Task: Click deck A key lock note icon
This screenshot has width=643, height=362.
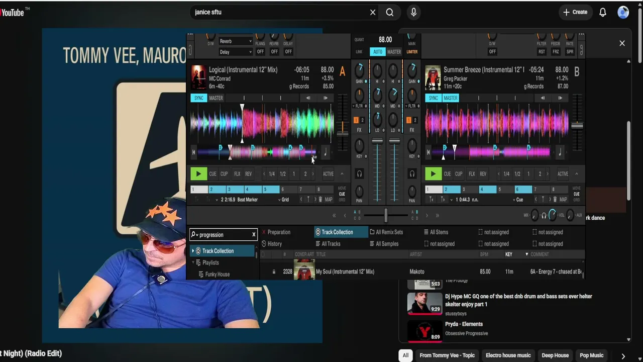Action: point(326,152)
